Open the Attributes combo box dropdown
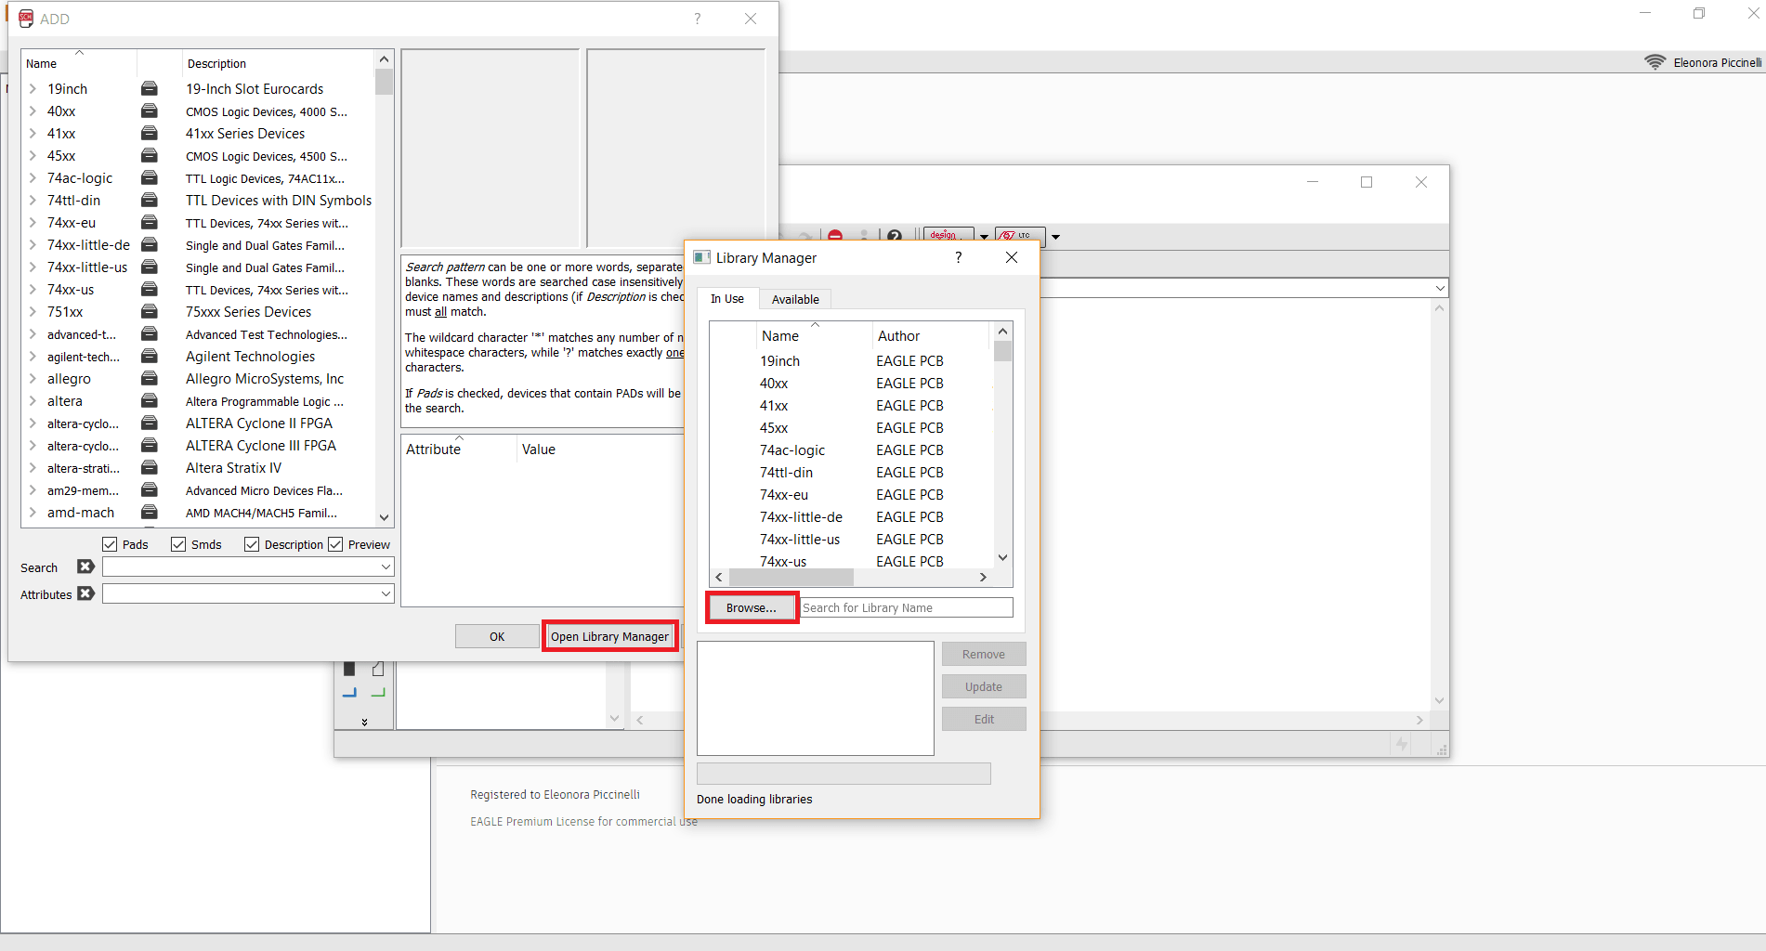This screenshot has height=951, width=1766. [x=386, y=593]
